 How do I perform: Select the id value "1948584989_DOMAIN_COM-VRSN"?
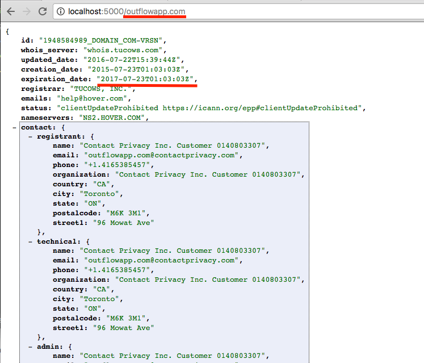(100, 40)
